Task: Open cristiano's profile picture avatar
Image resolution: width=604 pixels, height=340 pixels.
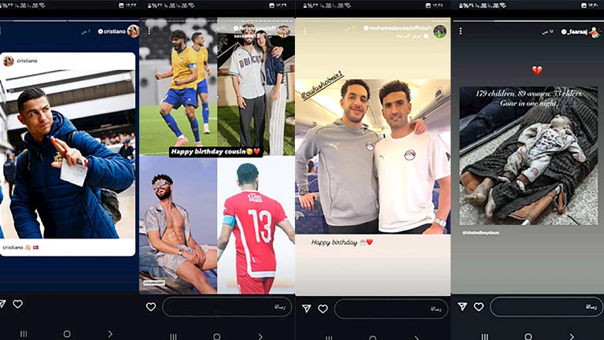Action: 133,31
